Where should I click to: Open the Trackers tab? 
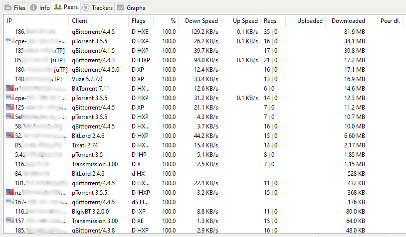pyautogui.click(x=98, y=8)
